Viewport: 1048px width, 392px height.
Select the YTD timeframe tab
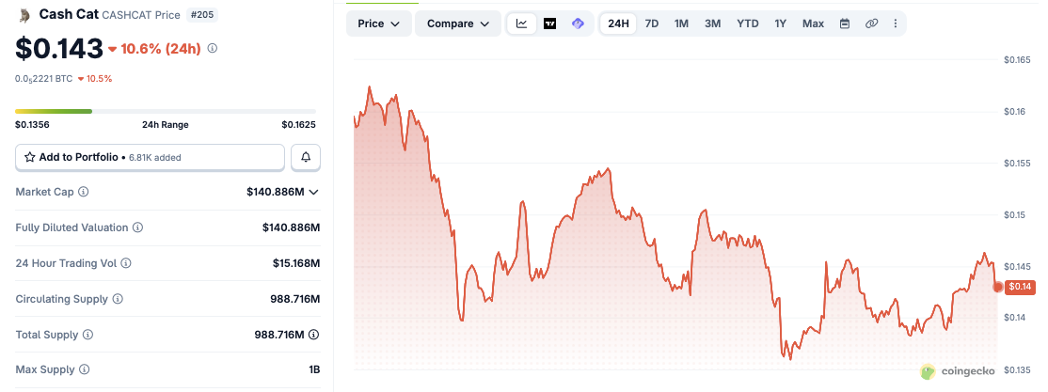pos(748,24)
